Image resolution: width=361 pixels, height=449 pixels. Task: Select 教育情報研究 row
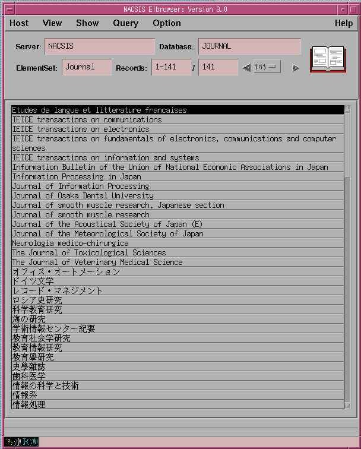[178, 347]
